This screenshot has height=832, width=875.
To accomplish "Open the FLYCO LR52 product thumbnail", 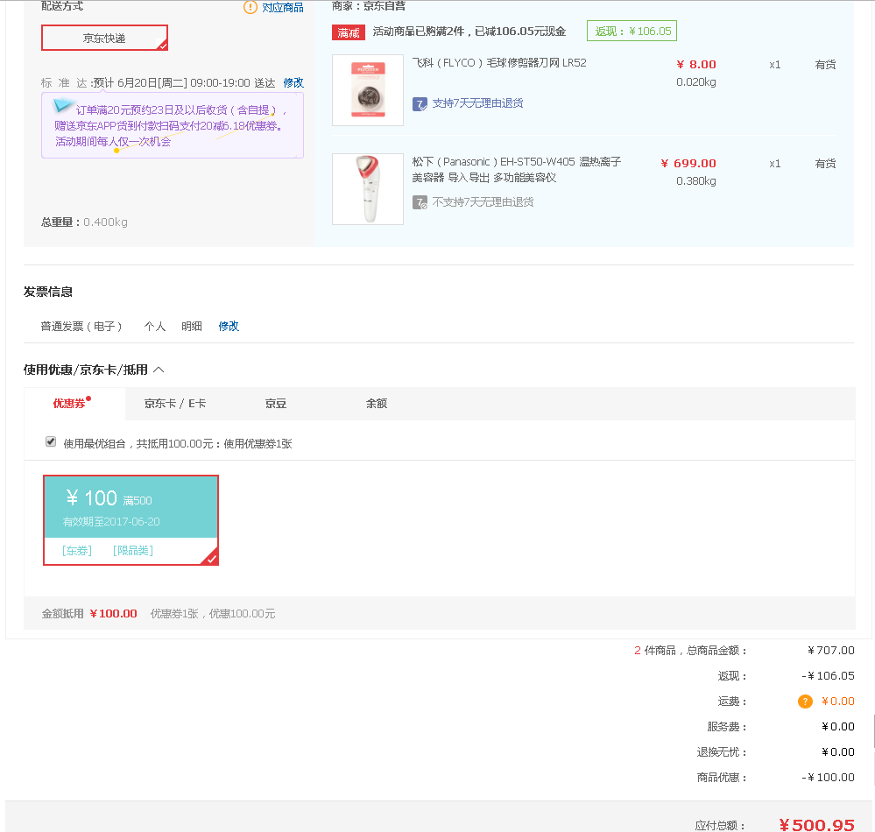I will [x=368, y=90].
